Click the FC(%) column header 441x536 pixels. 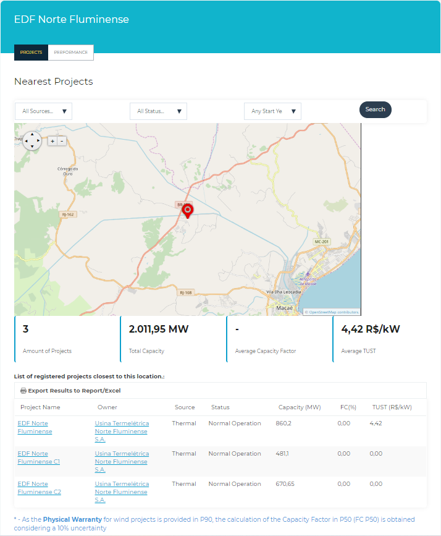pos(348,407)
